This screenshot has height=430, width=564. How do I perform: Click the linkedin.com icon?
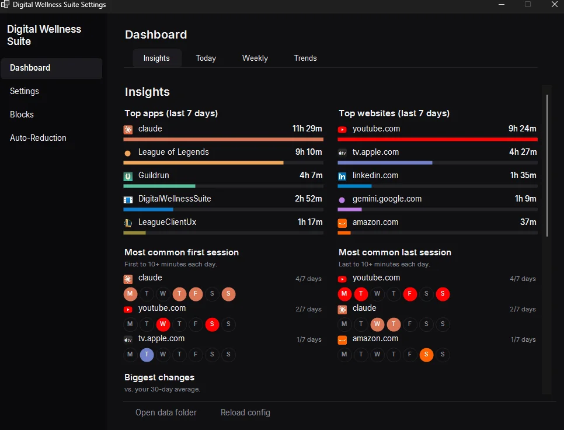pos(342,176)
